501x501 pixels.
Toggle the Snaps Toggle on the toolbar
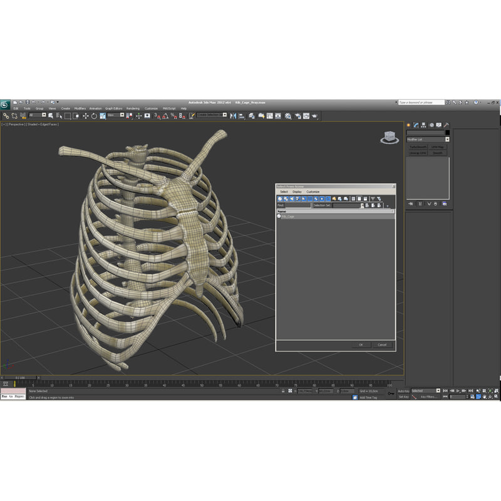click(x=157, y=115)
